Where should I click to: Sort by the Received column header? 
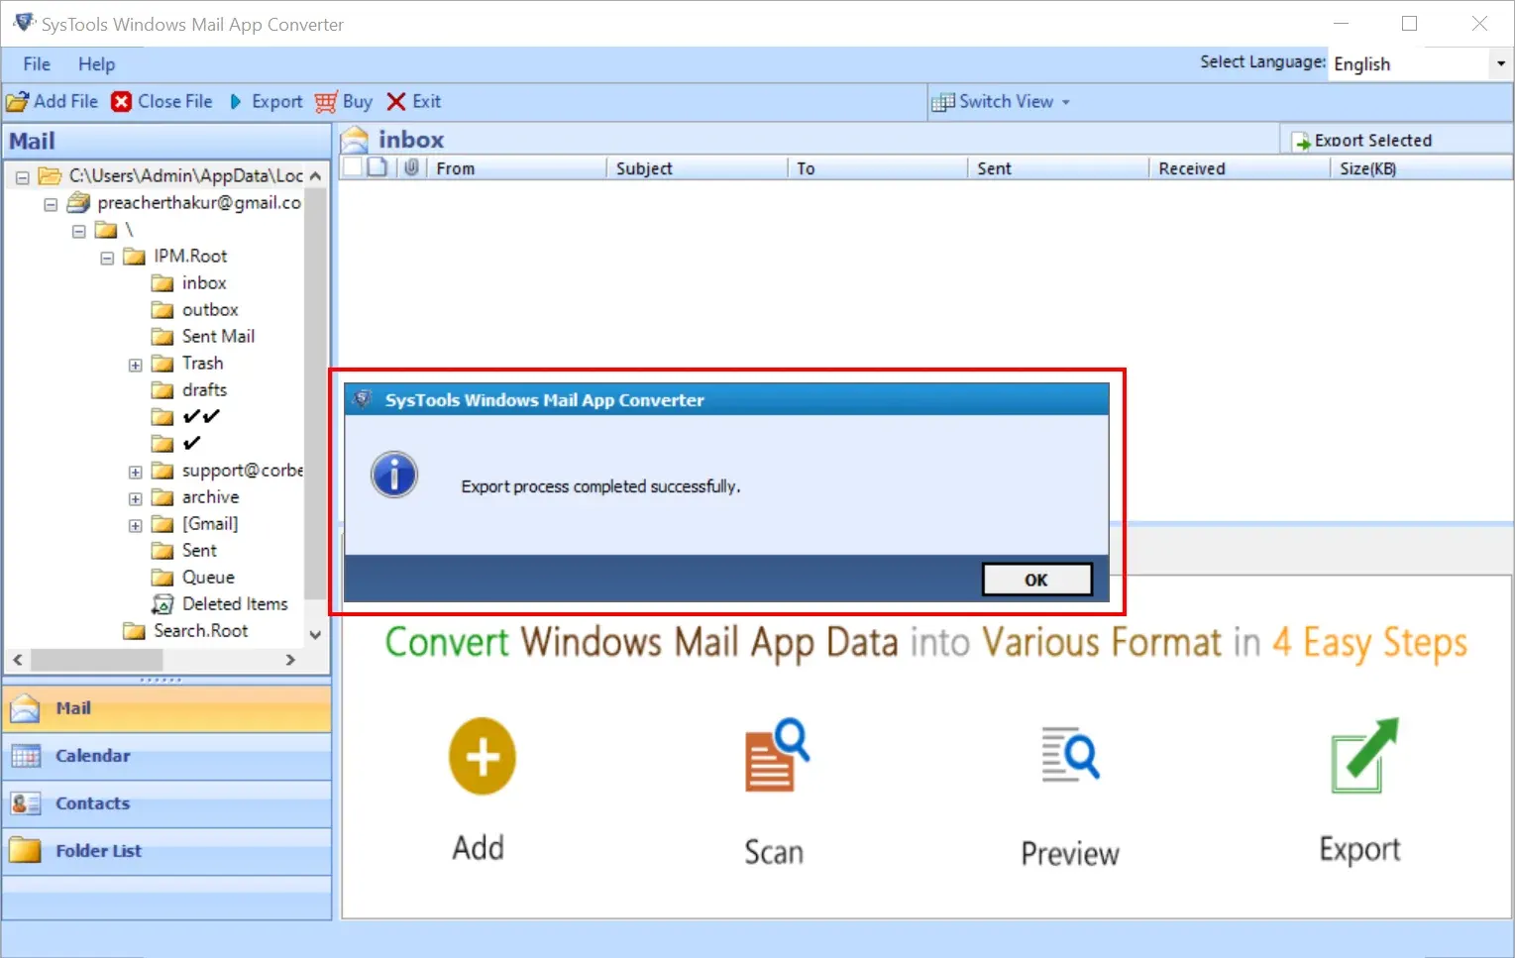click(x=1239, y=168)
